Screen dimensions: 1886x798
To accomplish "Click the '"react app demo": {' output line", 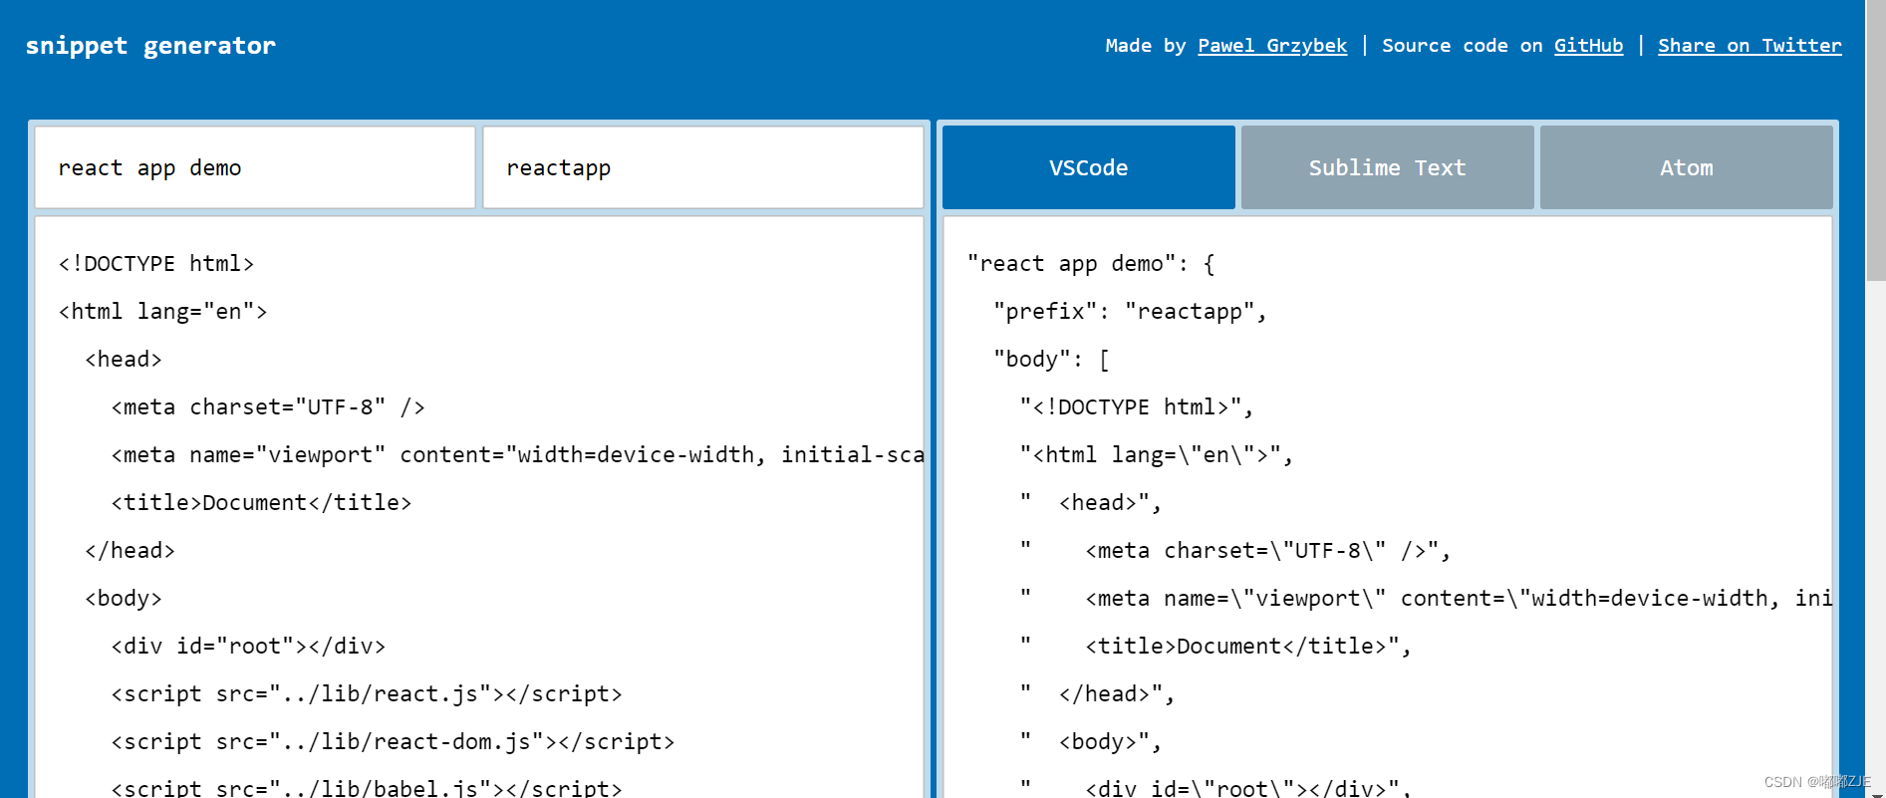I will pyautogui.click(x=1091, y=264).
